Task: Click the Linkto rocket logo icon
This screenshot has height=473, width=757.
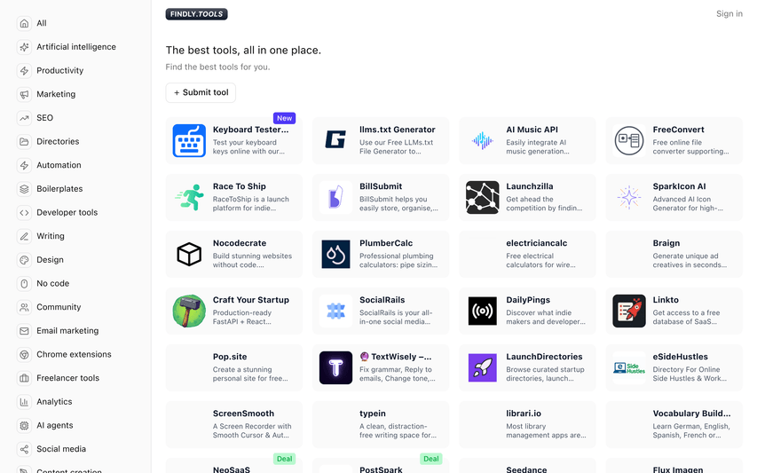Action: coord(629,311)
